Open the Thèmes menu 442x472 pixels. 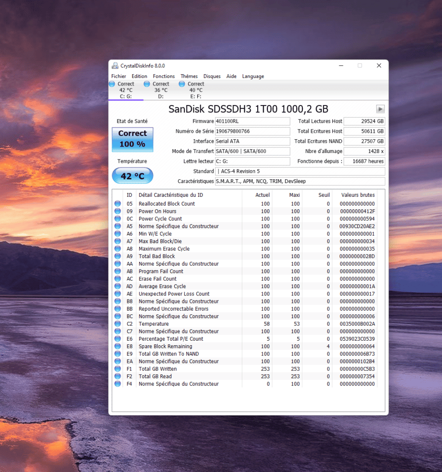coord(189,76)
